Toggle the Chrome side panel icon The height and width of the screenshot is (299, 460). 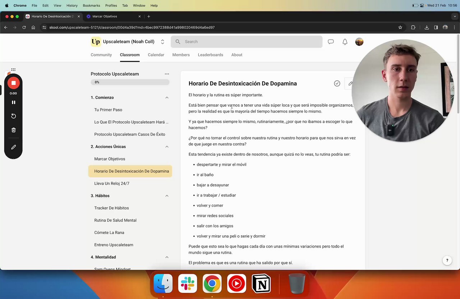[x=436, y=27]
